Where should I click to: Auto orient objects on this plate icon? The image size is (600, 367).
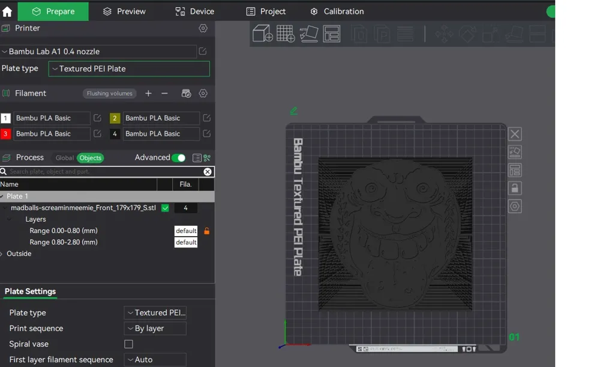coord(515,152)
